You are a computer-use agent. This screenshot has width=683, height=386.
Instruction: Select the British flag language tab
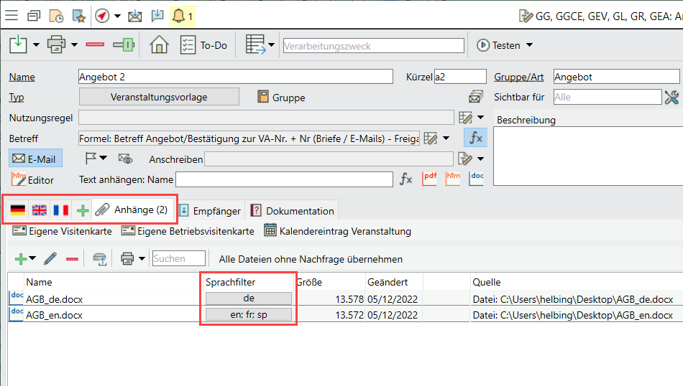click(x=40, y=210)
